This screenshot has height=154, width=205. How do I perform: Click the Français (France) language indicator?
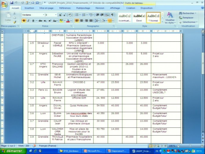(x=48, y=146)
